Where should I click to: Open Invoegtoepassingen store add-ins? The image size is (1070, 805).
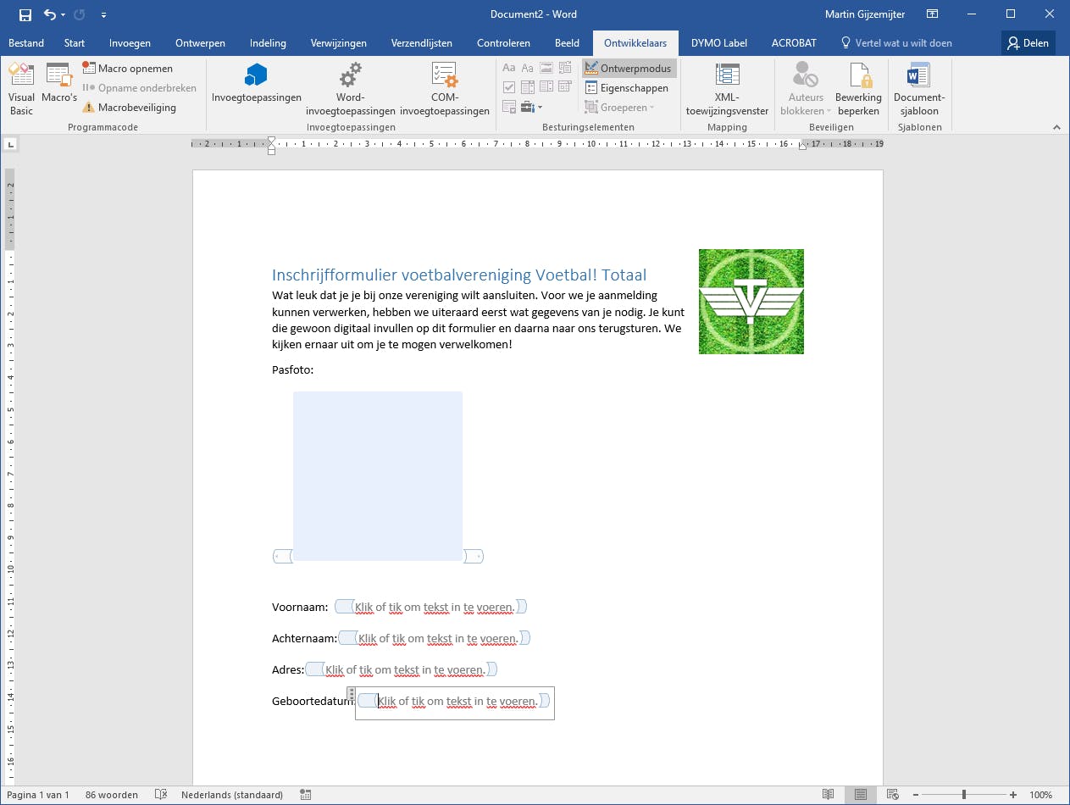(256, 85)
